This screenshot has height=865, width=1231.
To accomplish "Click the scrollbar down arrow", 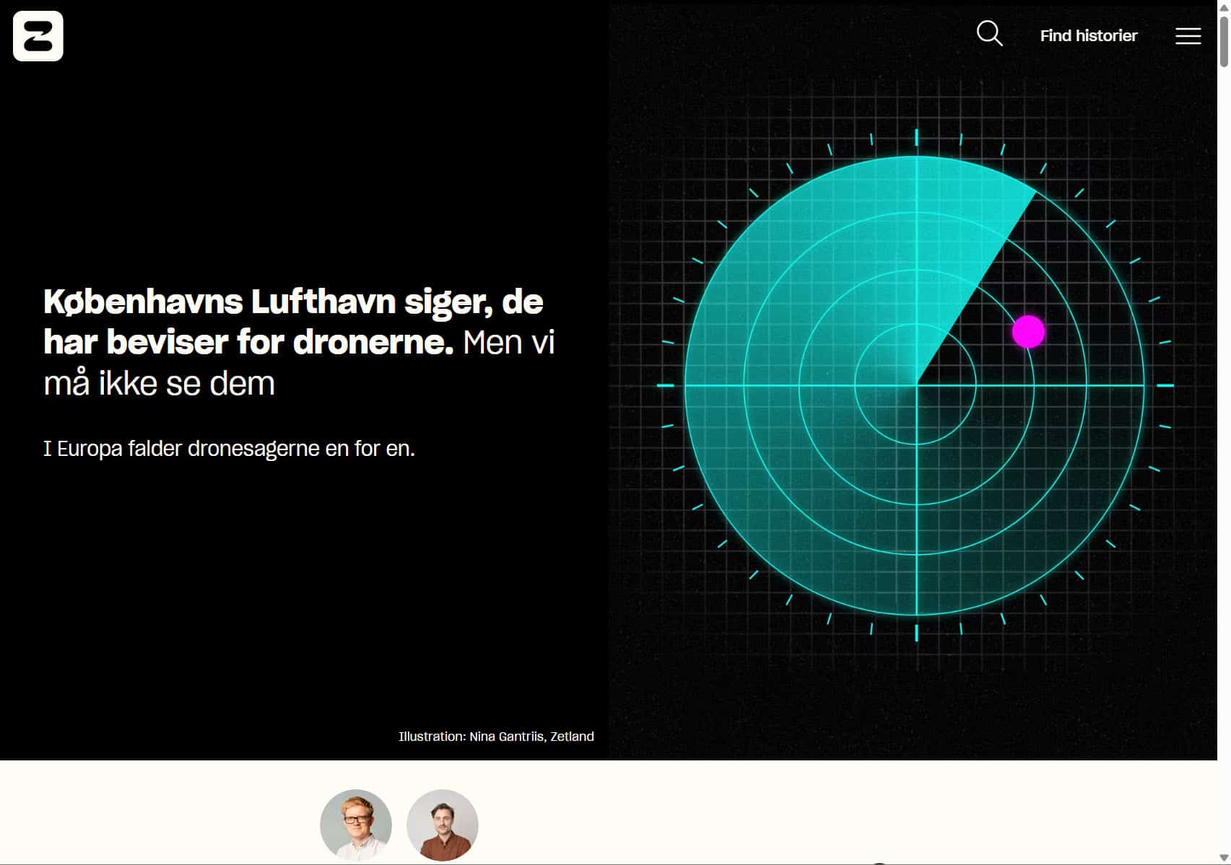I will [x=1224, y=858].
